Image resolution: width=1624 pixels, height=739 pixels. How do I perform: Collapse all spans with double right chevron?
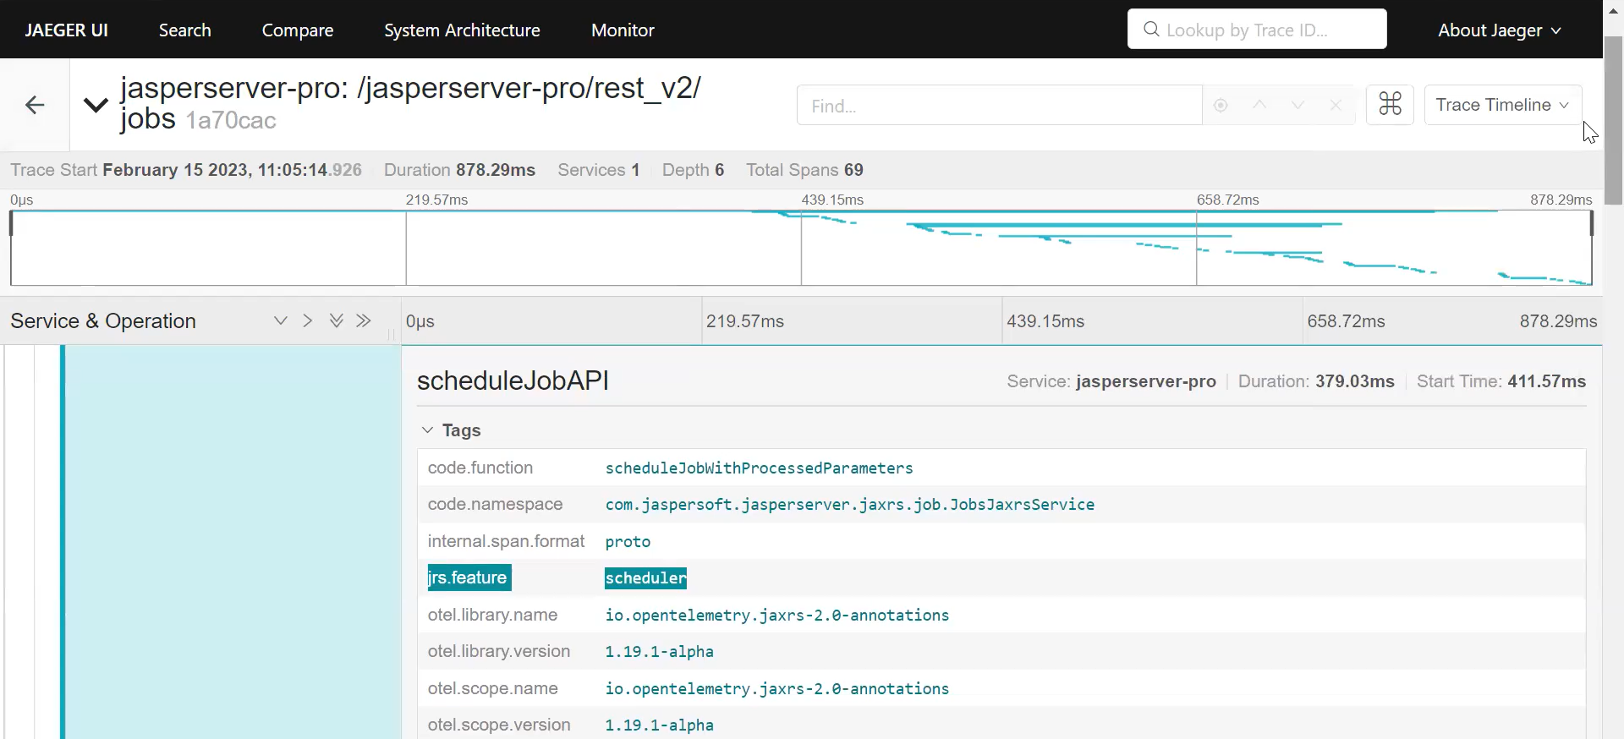pyautogui.click(x=364, y=320)
